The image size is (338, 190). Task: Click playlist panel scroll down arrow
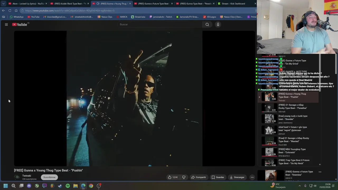(x=320, y=164)
